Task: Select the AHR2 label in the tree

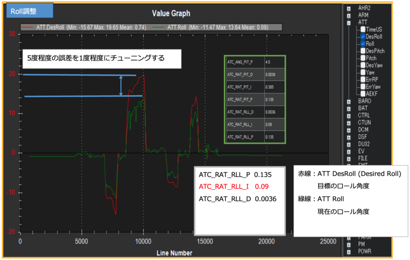Action: (364, 8)
